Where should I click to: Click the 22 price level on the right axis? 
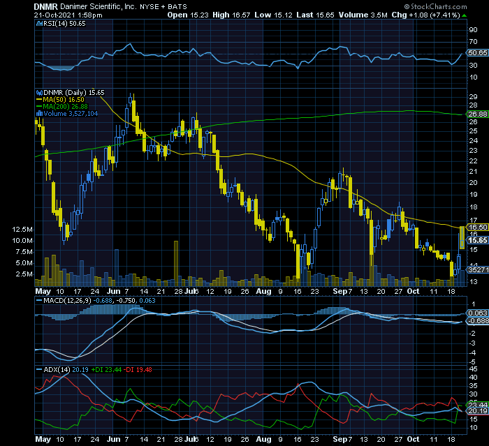click(x=473, y=161)
